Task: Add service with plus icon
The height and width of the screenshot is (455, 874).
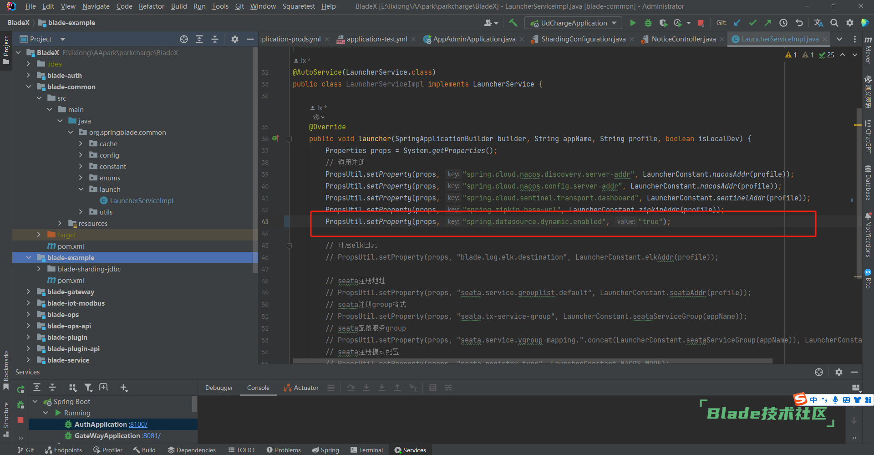Action: coord(124,388)
